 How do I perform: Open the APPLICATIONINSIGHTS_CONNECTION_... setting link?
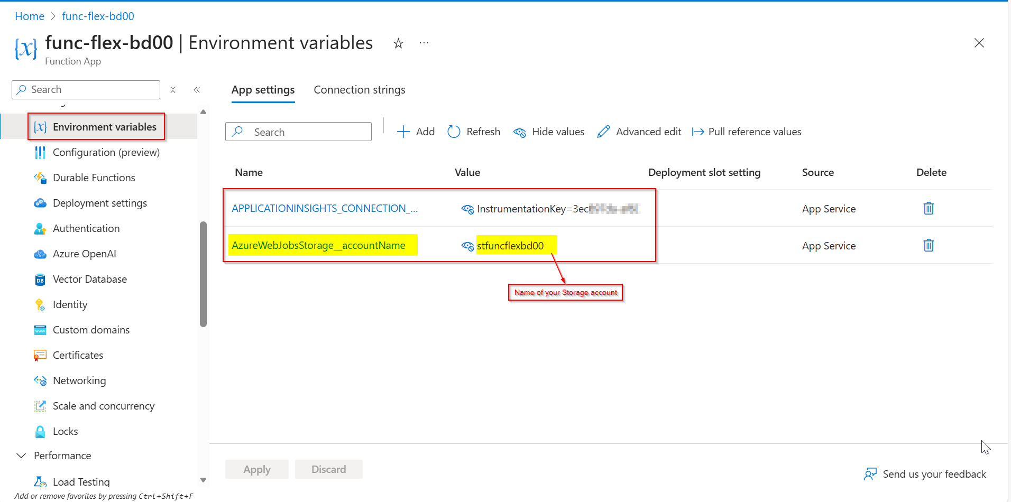click(325, 208)
